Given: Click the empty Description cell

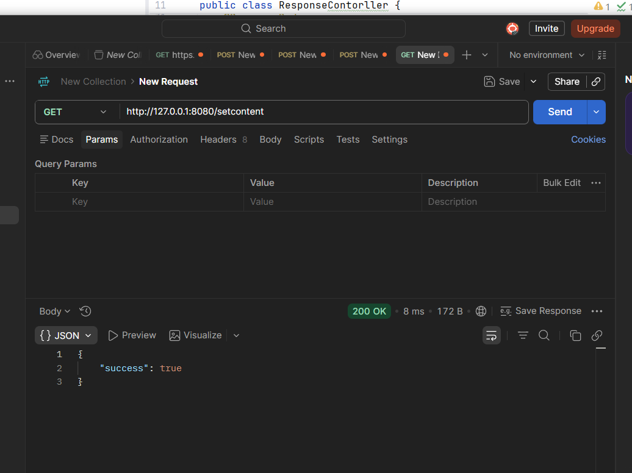Looking at the screenshot, I should click(x=513, y=202).
